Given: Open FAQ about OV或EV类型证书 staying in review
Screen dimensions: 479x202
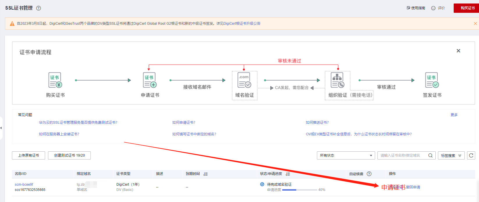Looking at the screenshot, I should tap(359, 134).
